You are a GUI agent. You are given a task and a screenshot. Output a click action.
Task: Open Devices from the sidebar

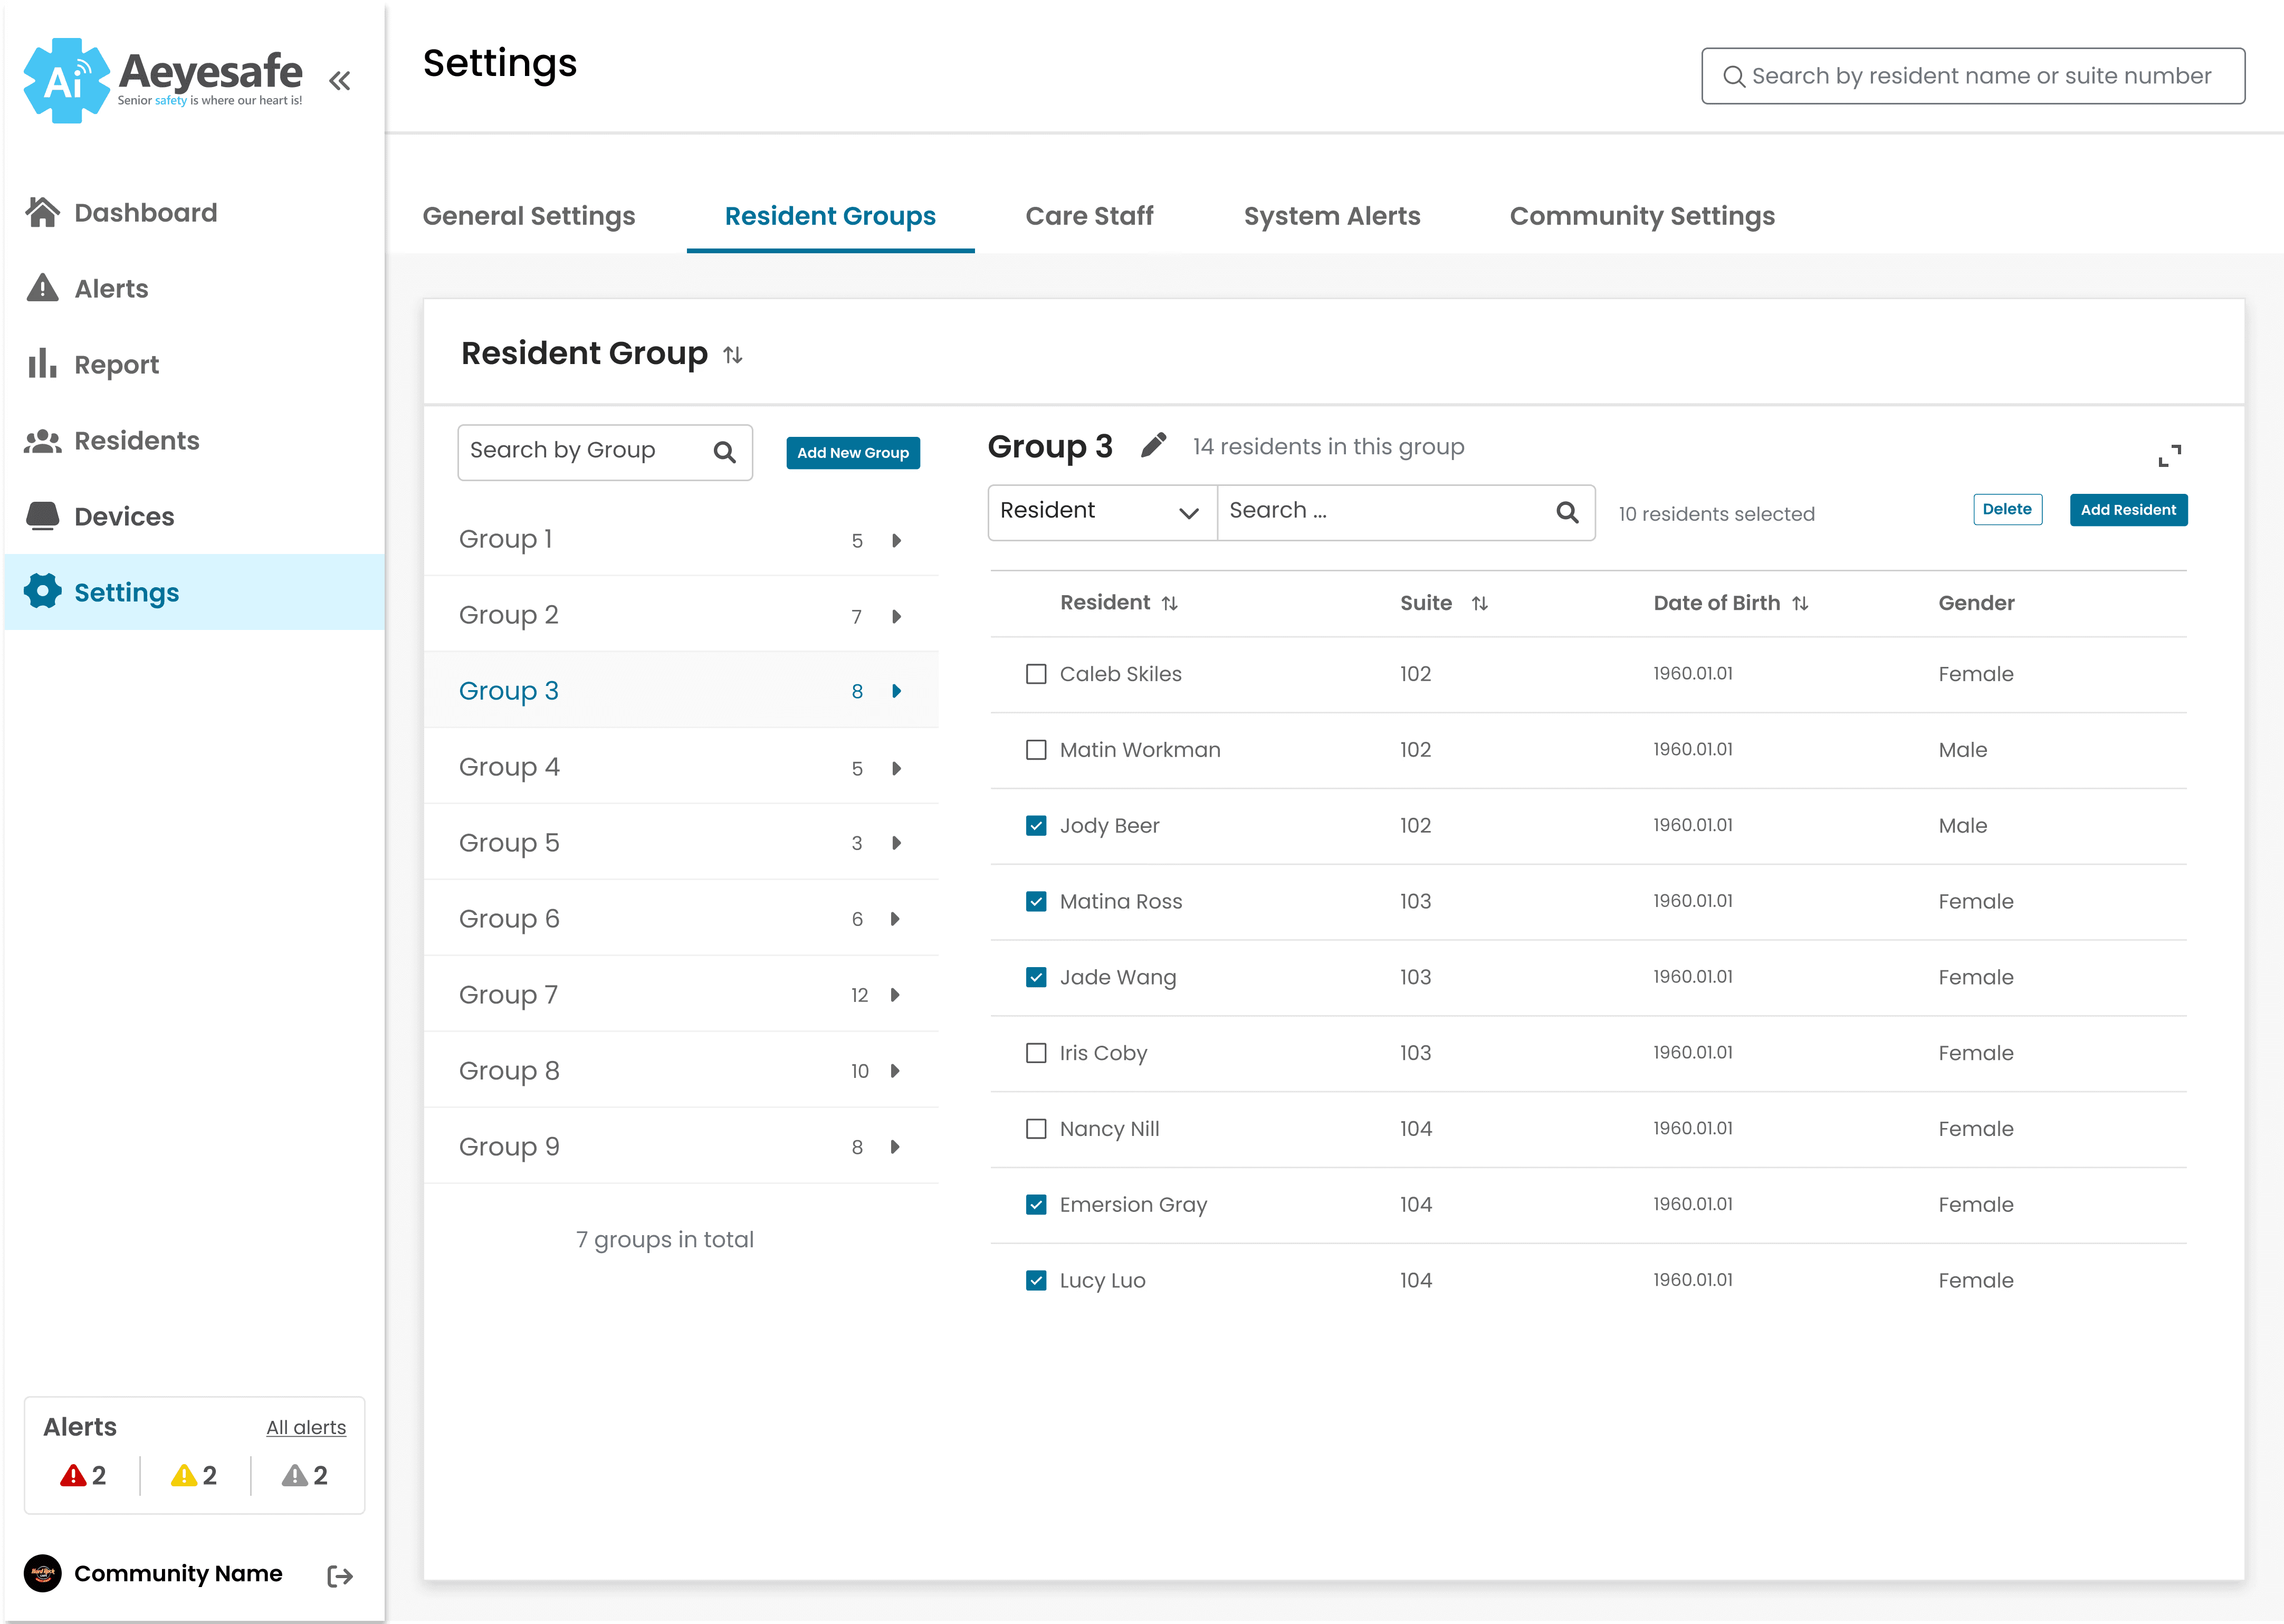pos(124,516)
